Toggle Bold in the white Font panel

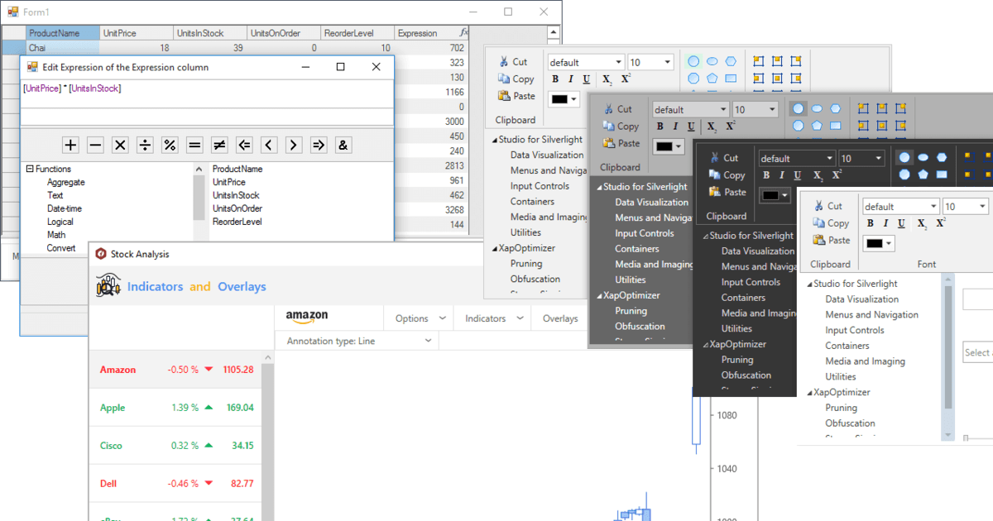(x=871, y=223)
